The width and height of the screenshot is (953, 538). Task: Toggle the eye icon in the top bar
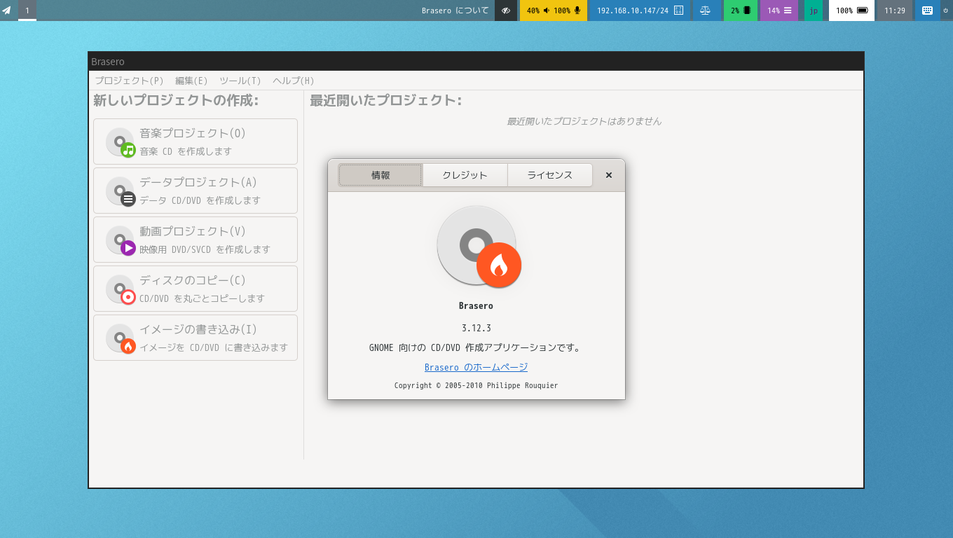pos(506,11)
